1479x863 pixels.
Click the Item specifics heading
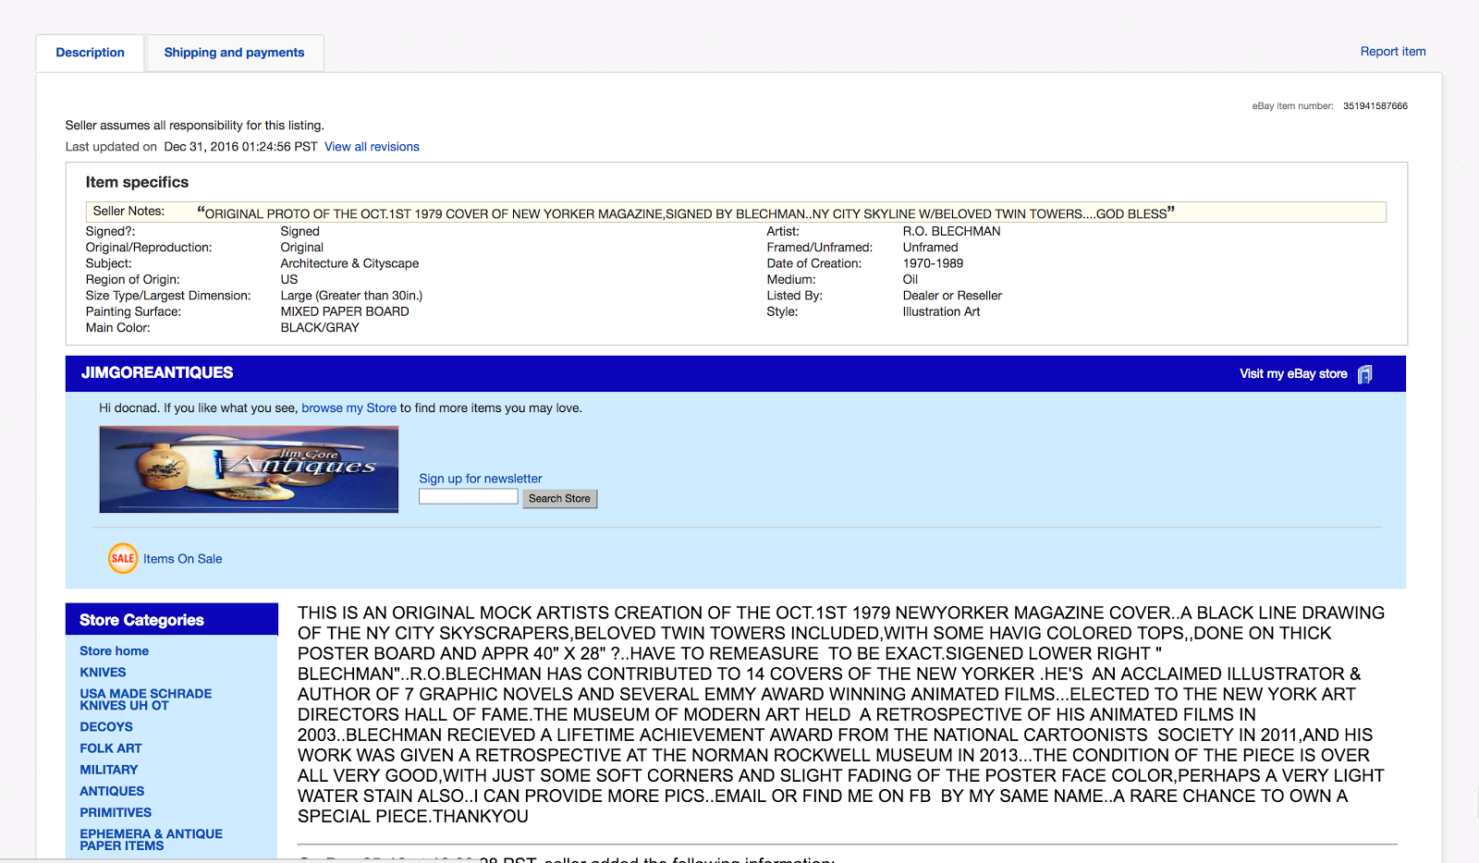point(137,183)
